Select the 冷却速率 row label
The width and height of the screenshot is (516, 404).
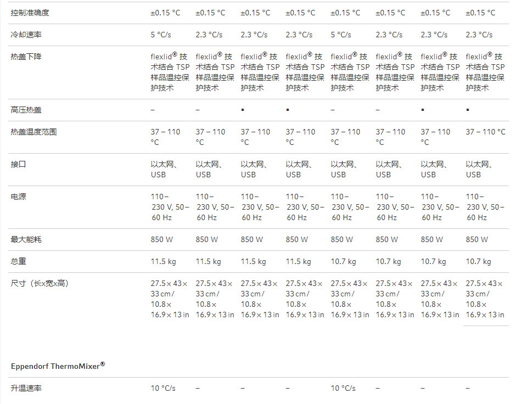26,35
